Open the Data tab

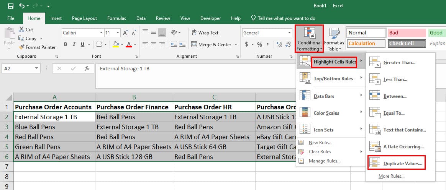[x=141, y=18]
